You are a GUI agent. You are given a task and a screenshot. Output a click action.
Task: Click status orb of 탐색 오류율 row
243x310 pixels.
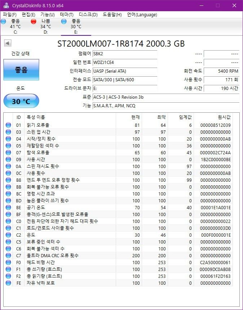pyautogui.click(x=8, y=152)
